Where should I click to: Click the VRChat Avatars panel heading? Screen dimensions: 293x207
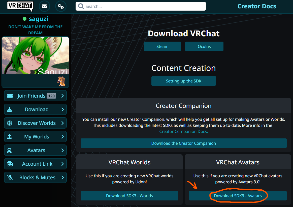click(238, 162)
